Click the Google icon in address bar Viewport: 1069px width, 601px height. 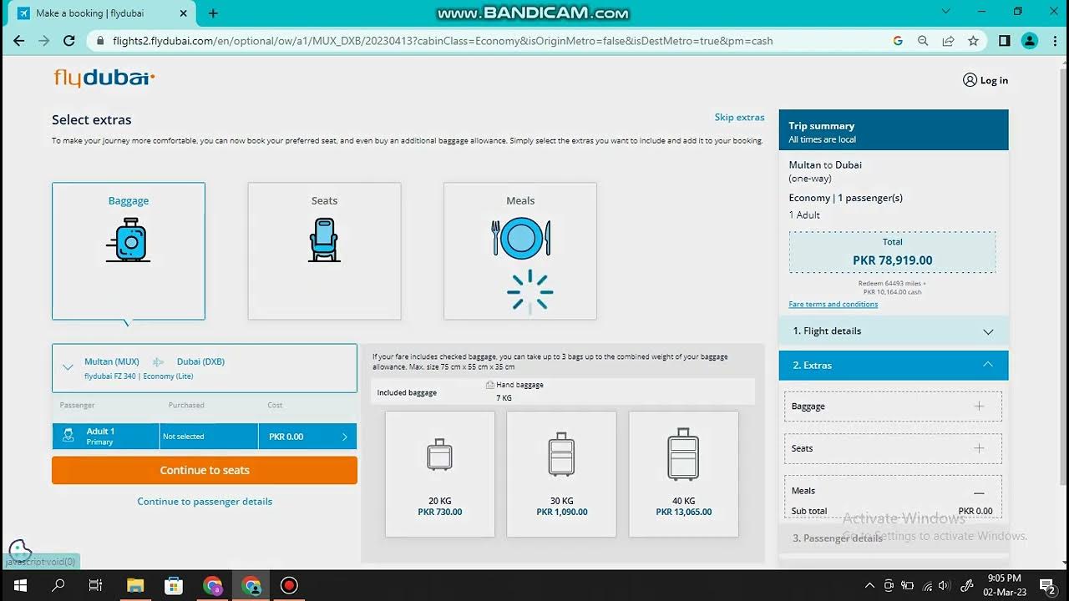[898, 40]
